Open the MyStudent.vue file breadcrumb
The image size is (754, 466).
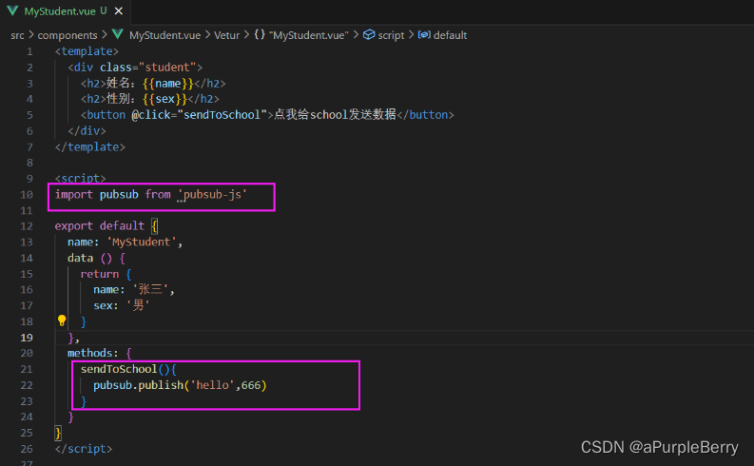(164, 35)
